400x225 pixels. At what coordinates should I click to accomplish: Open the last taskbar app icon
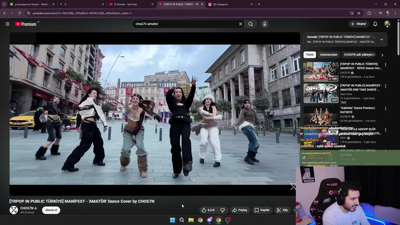pos(228,220)
